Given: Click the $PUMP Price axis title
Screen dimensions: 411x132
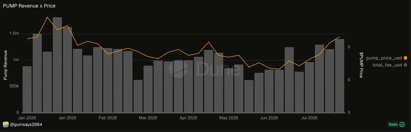Looking at the screenshot, I should tap(361, 65).
